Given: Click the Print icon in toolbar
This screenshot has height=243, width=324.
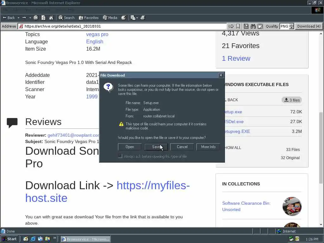Looking at the screenshot, I should click(143, 18).
